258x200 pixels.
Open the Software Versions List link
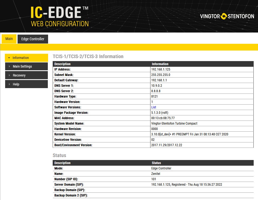point(153,107)
